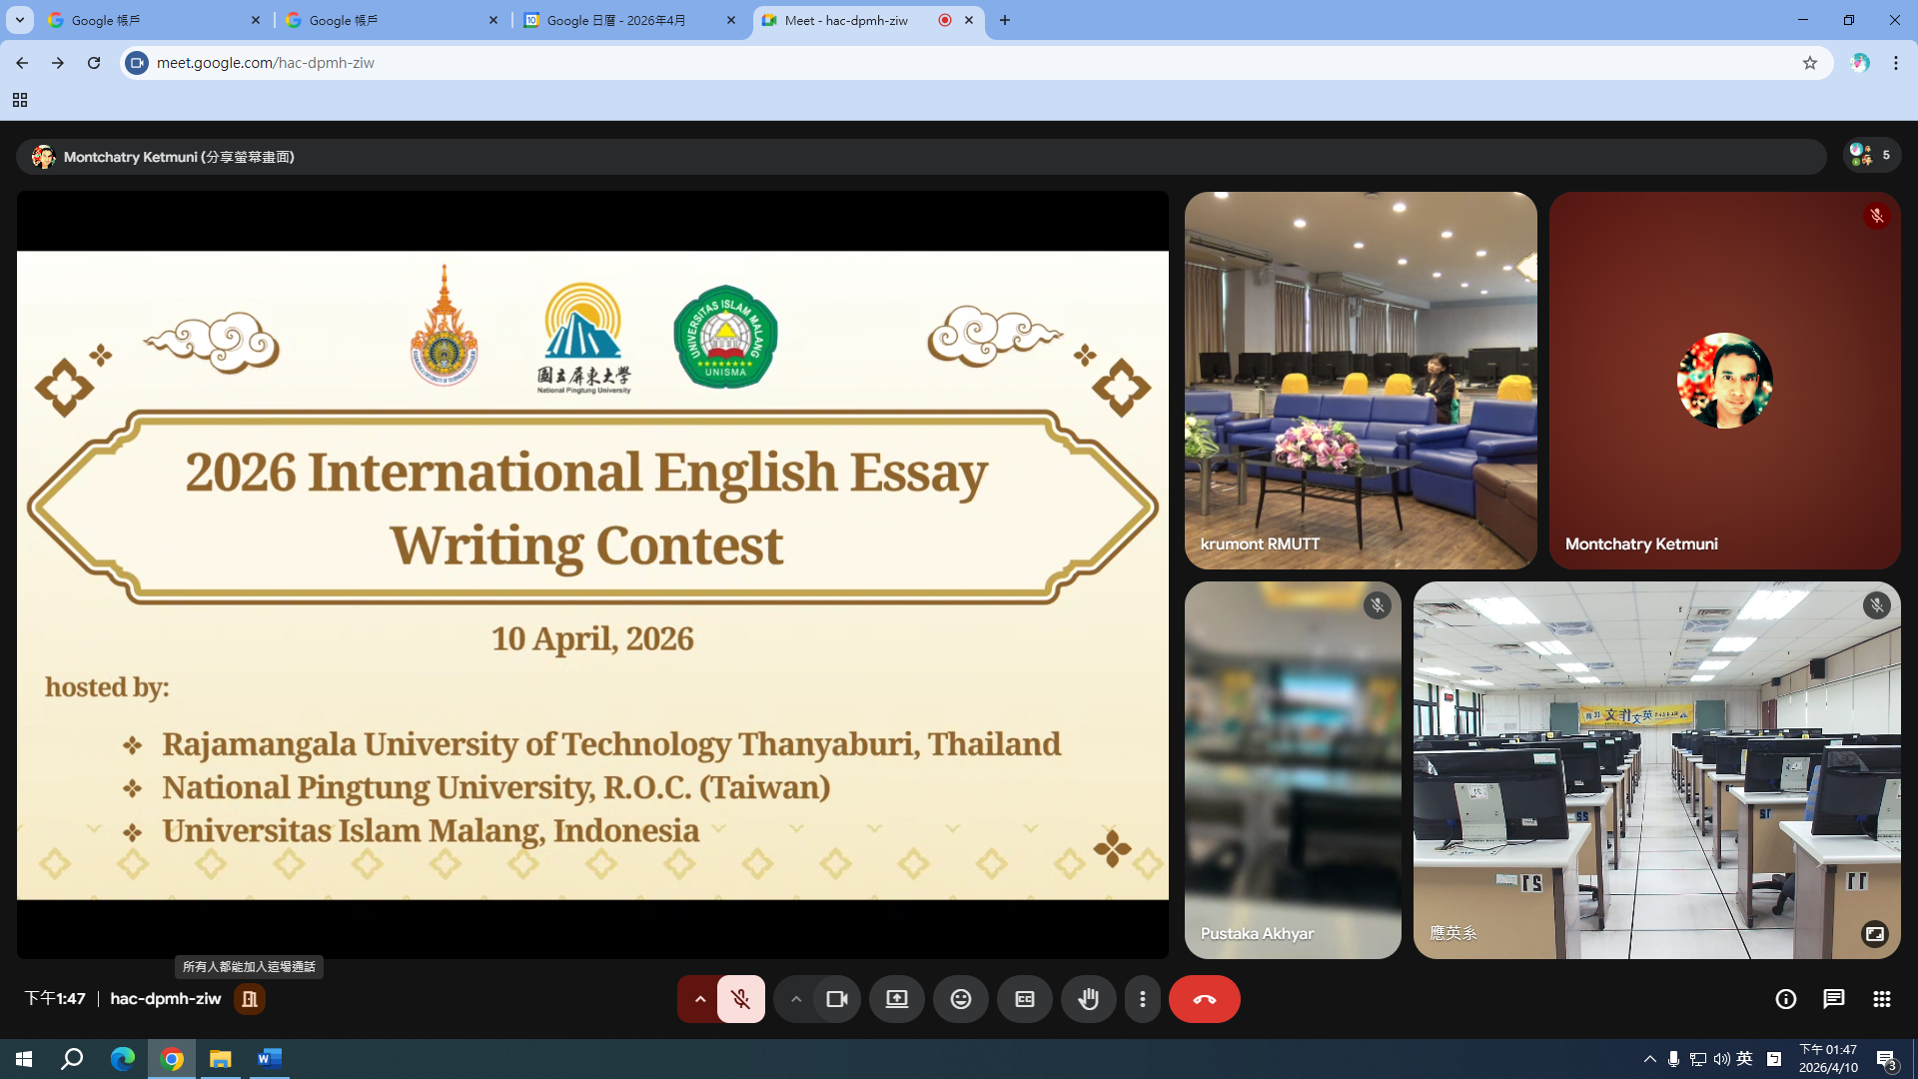Expand video settings arrow beside camera
The height and width of the screenshot is (1079, 1918).
[795, 999]
